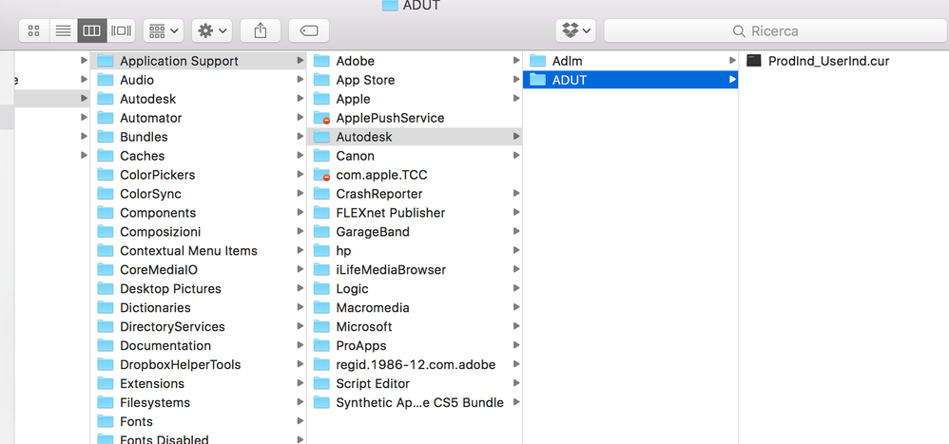Viewport: 949px width, 444px height.
Task: Switch to cover flow view
Action: (x=121, y=30)
